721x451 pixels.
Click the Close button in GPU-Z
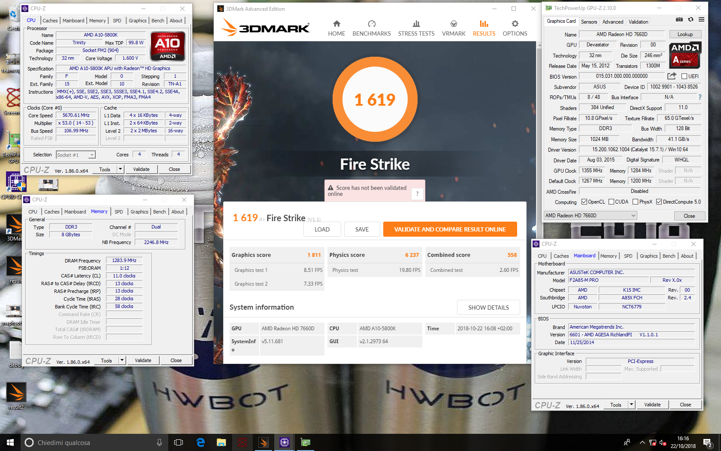click(689, 216)
